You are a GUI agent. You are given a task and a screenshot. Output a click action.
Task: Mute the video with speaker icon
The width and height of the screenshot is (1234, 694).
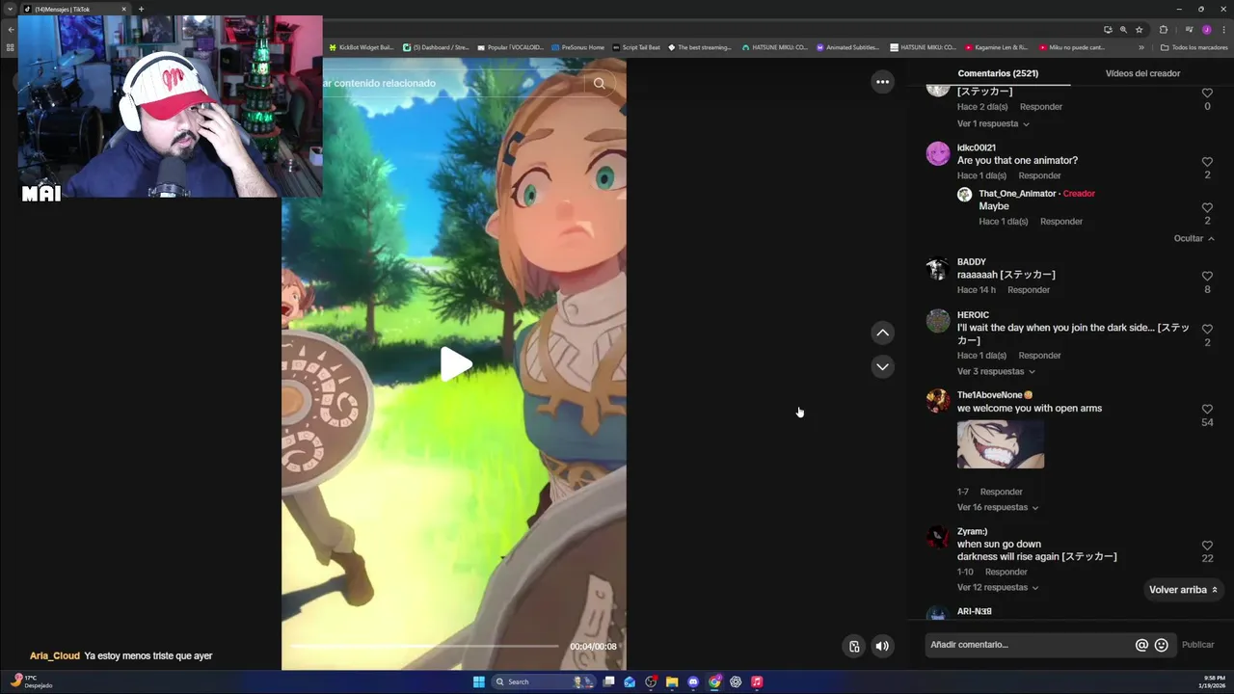tap(882, 646)
